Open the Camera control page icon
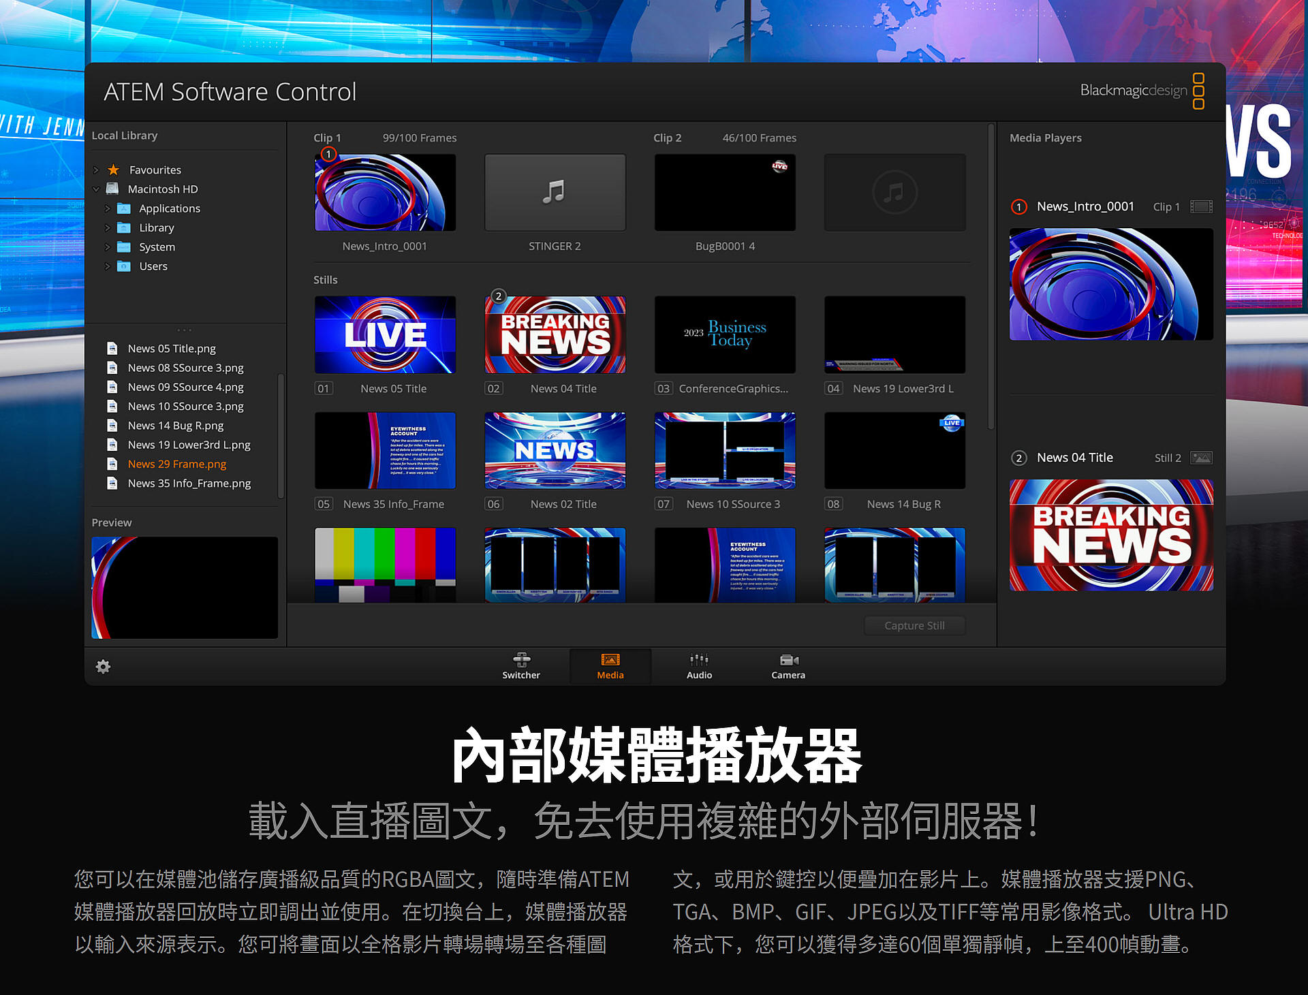This screenshot has width=1308, height=995. pos(789,660)
